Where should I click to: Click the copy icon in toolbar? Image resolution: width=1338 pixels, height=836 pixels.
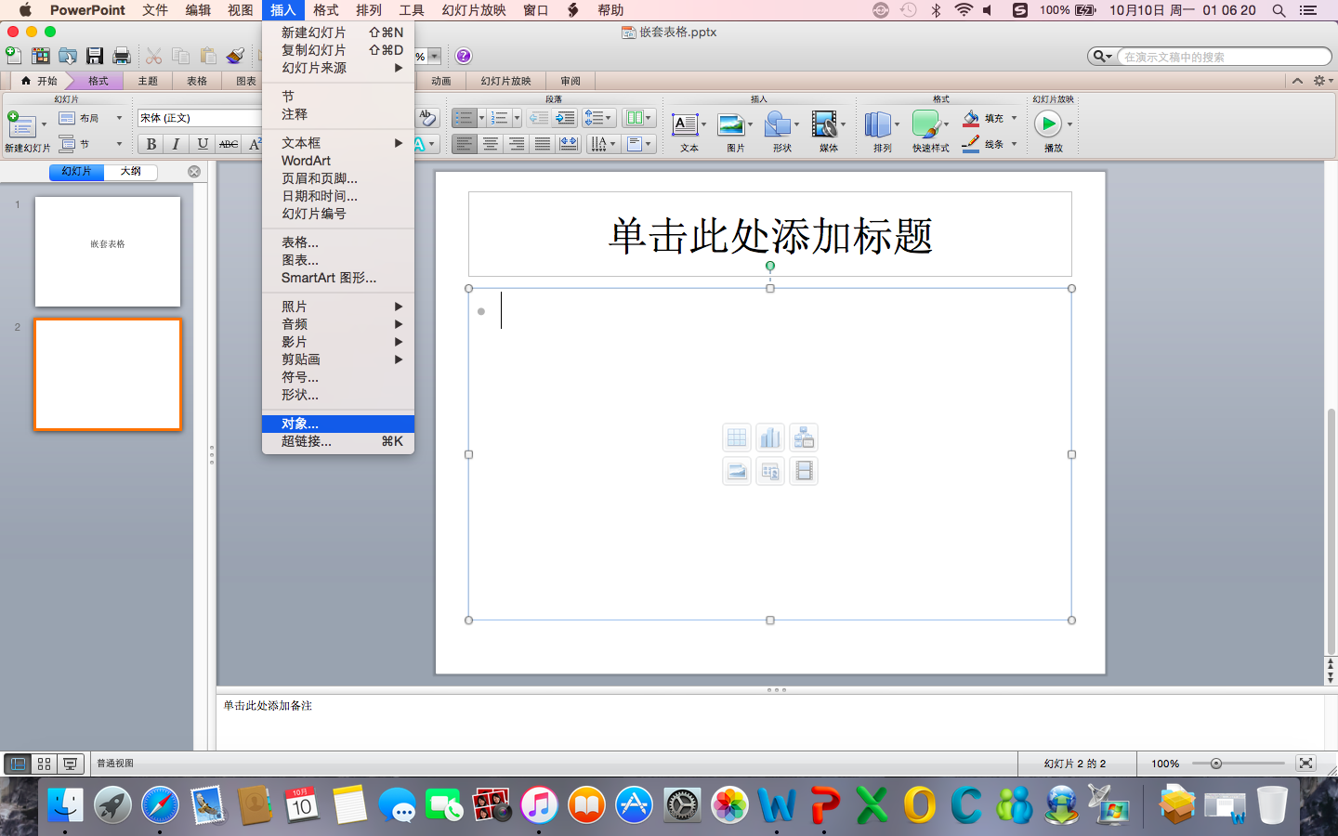[x=181, y=56]
